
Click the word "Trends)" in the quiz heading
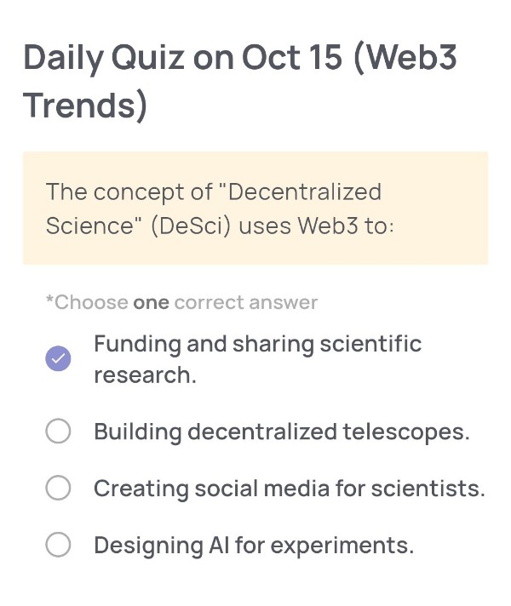click(85, 106)
